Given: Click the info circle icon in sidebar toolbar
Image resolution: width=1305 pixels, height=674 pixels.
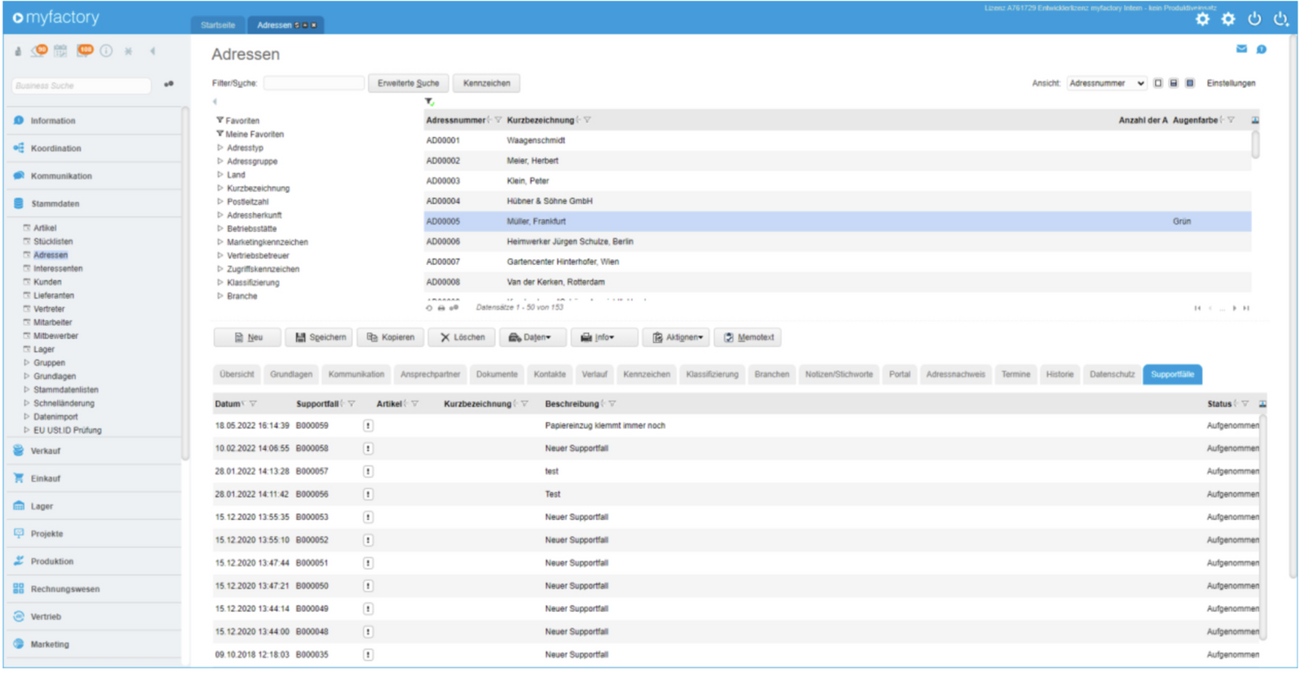Looking at the screenshot, I should (106, 51).
